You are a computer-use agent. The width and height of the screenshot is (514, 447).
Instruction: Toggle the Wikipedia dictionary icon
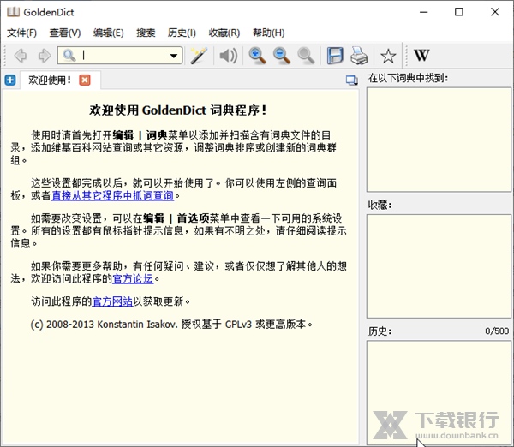click(x=421, y=57)
